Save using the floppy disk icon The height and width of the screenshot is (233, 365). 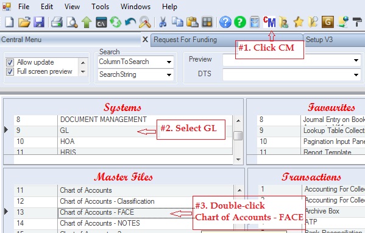pos(39,22)
